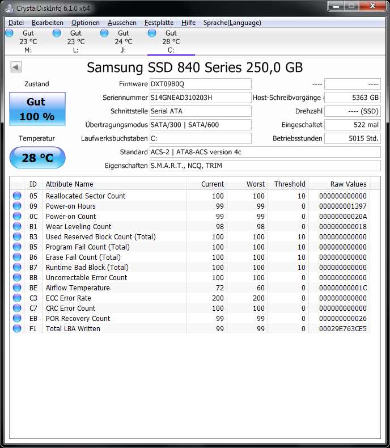The height and width of the screenshot is (448, 390).
Task: Click the Eigenschaften field S.M.A.R.T., NCQ, TRIM
Action: click(265, 166)
